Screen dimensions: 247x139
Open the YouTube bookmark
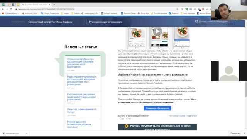tap(10, 14)
